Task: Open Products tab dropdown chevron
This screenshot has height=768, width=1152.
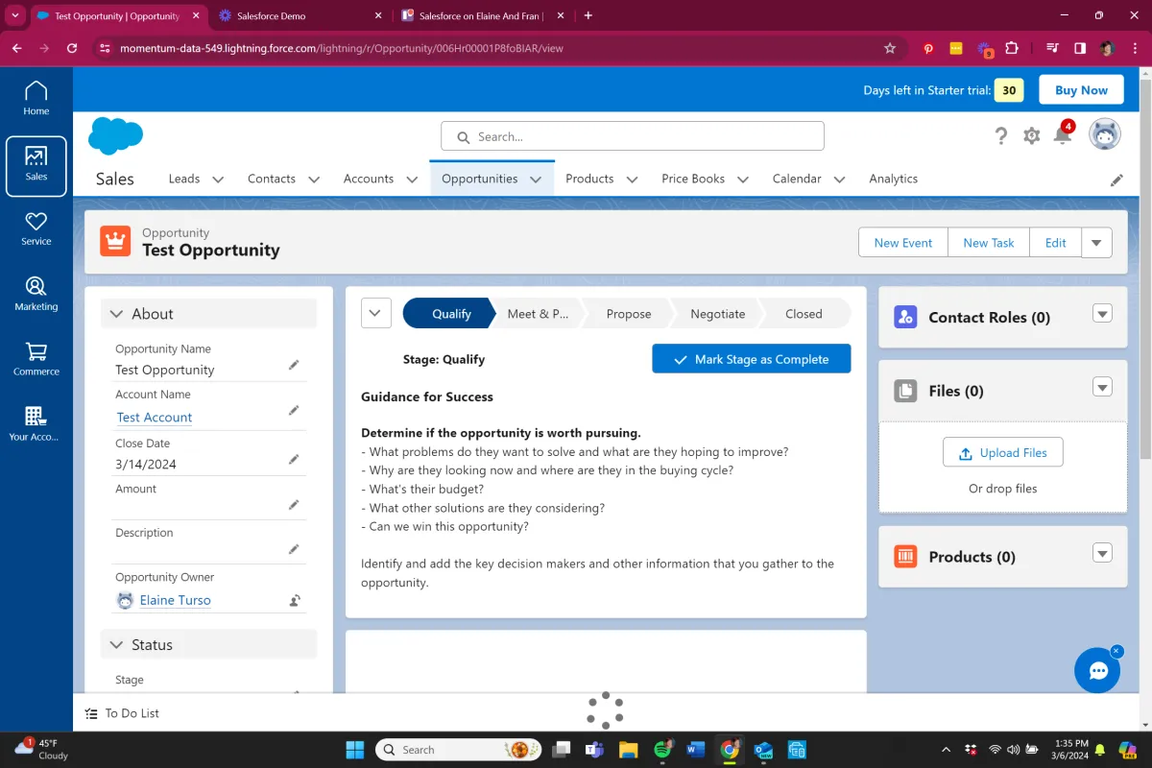Action: 632,180
